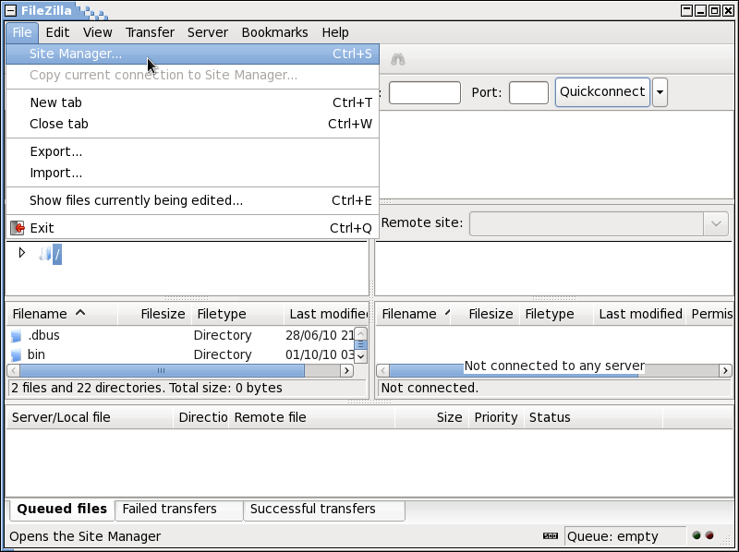Select Close tab menu entry

point(192,124)
